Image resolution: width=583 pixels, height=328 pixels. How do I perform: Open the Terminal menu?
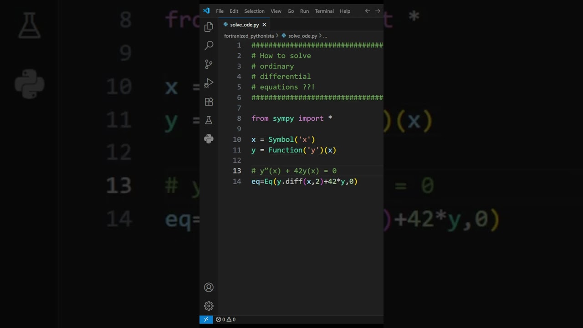coord(324,11)
